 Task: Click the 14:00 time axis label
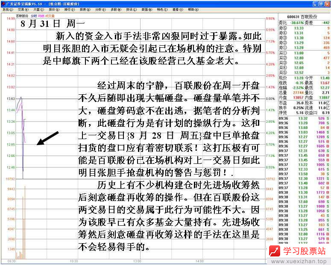200,261
